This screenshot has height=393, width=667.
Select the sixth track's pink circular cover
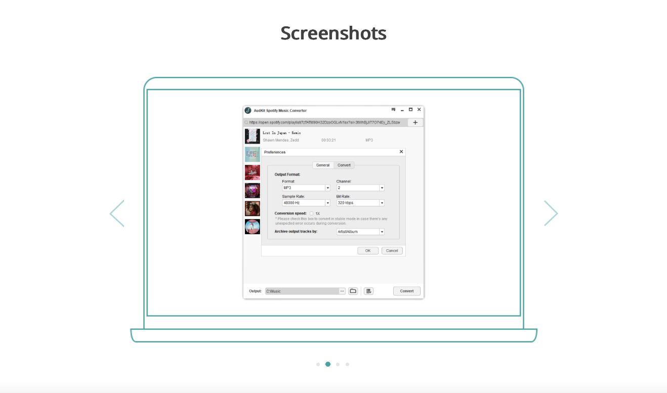pyautogui.click(x=253, y=227)
